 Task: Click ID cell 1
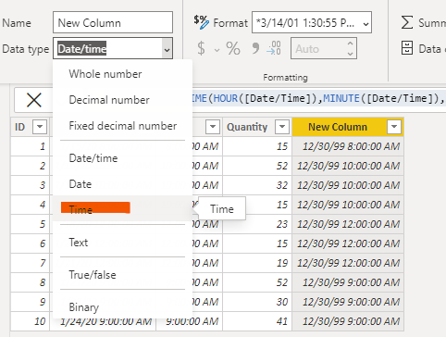pyautogui.click(x=31, y=146)
